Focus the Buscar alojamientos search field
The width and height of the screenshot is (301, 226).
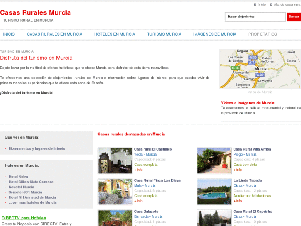(255, 17)
